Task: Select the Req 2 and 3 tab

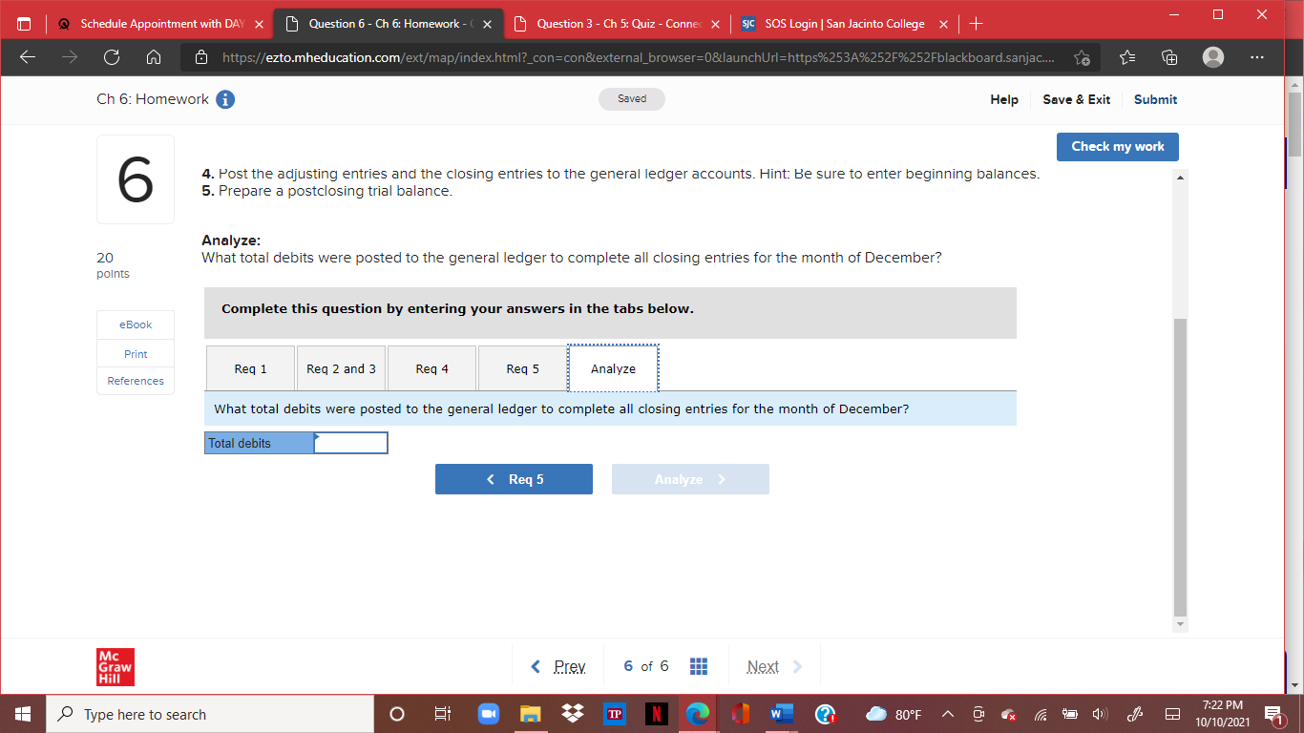Action: [x=341, y=368]
